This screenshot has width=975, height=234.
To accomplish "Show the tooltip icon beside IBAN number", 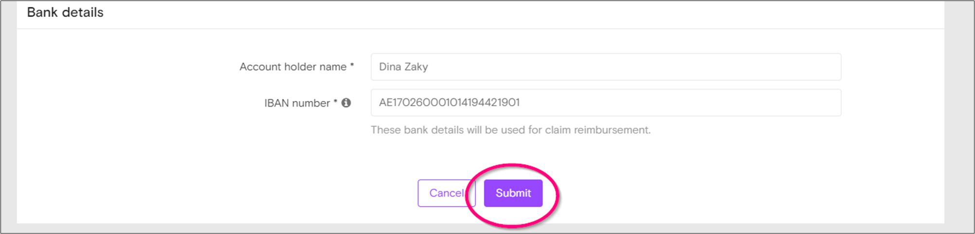I will point(346,103).
